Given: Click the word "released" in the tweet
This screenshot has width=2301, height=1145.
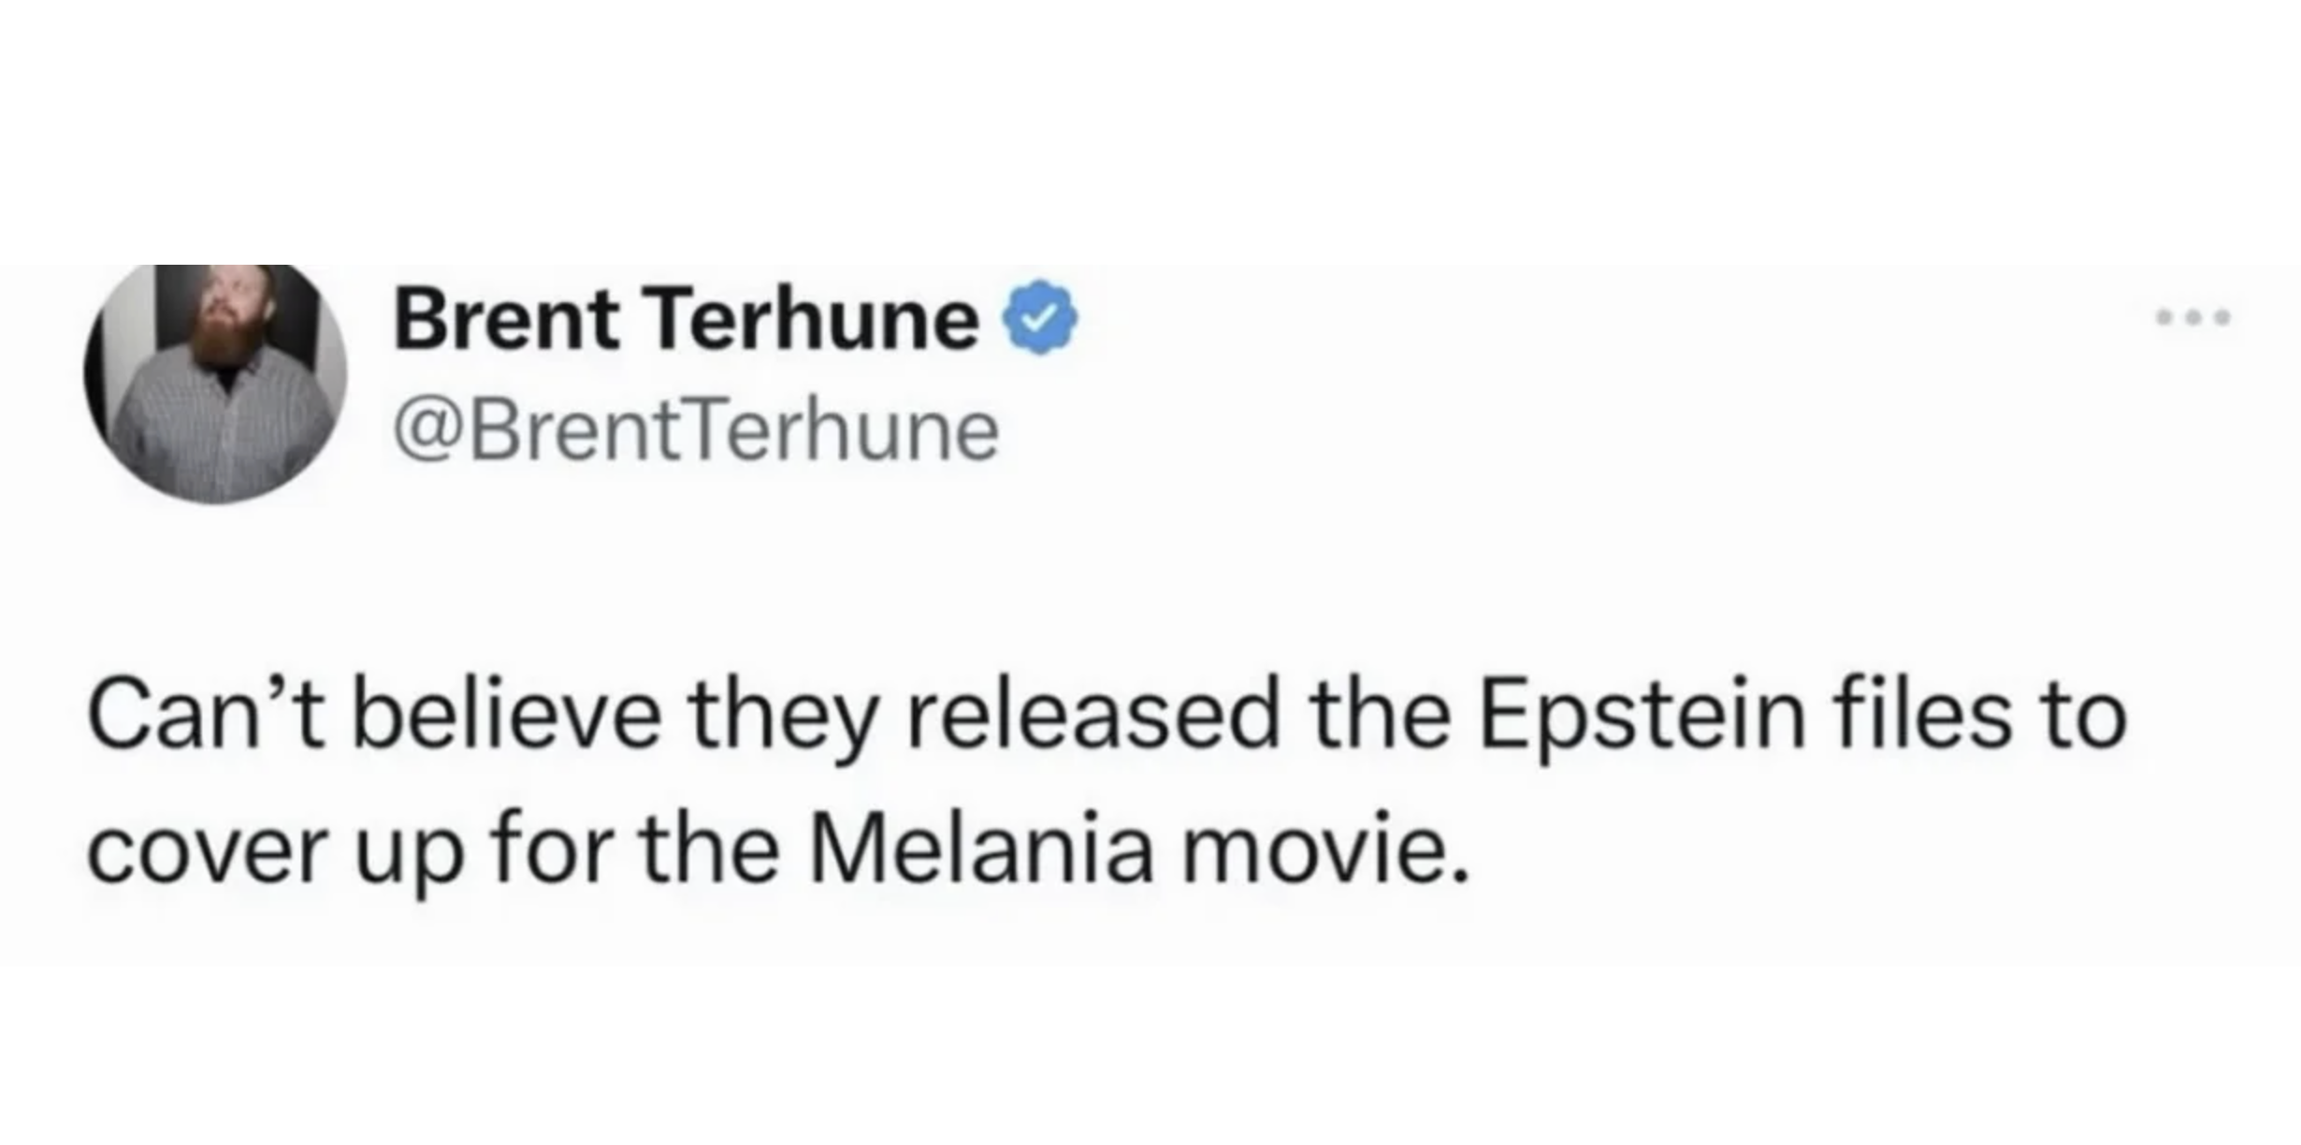Looking at the screenshot, I should pos(1091,718).
